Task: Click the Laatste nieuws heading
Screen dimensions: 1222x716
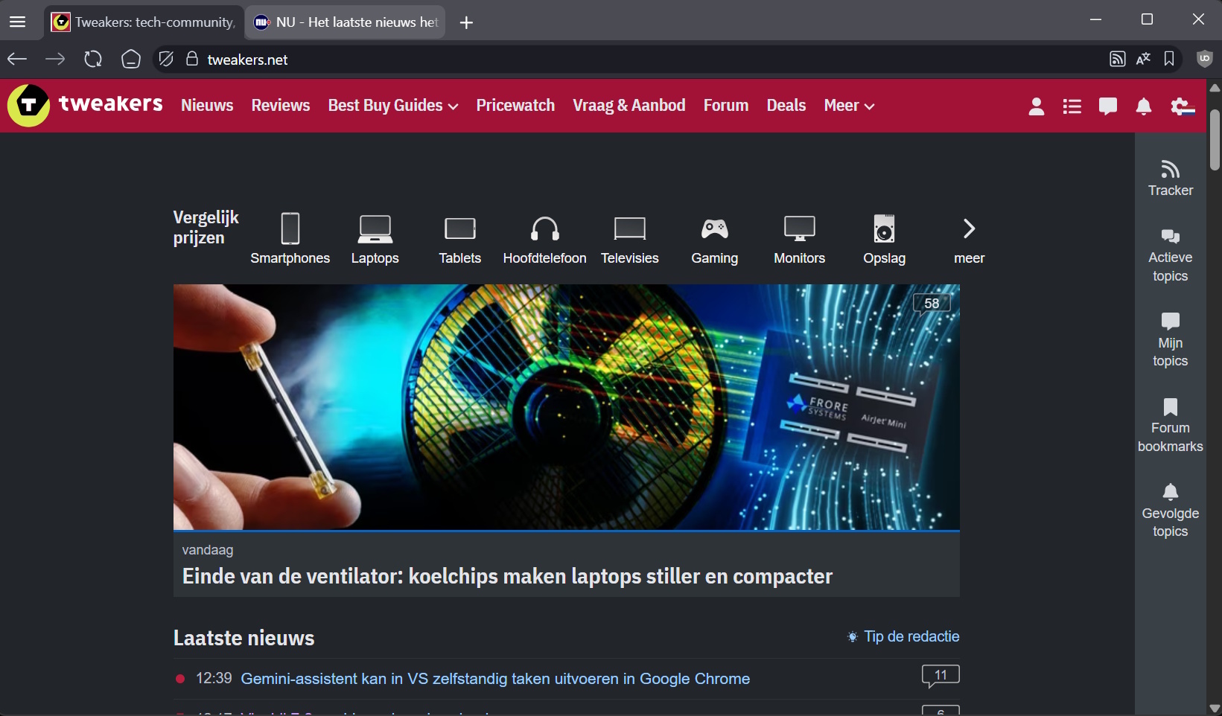Action: [244, 638]
